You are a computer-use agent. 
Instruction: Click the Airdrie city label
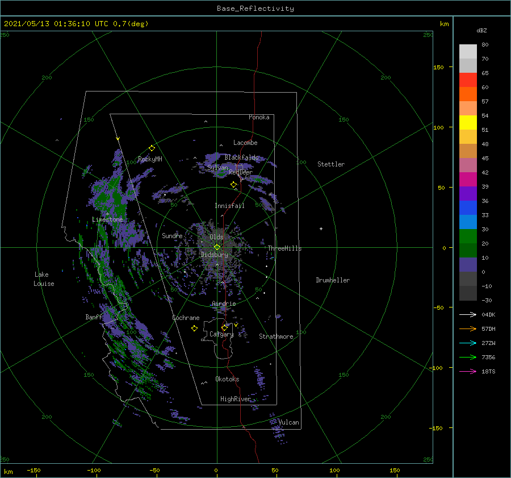point(224,304)
